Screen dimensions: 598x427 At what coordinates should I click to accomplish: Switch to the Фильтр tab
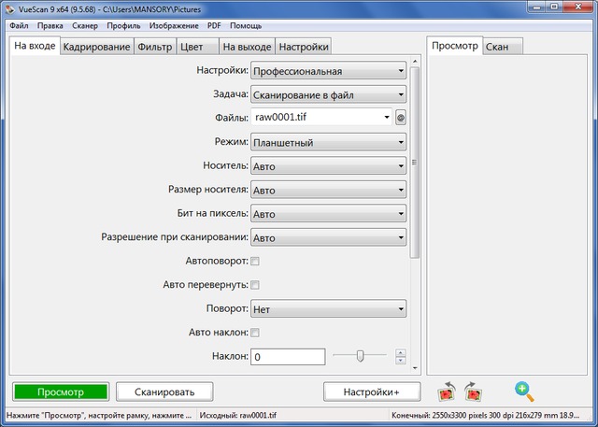(155, 47)
